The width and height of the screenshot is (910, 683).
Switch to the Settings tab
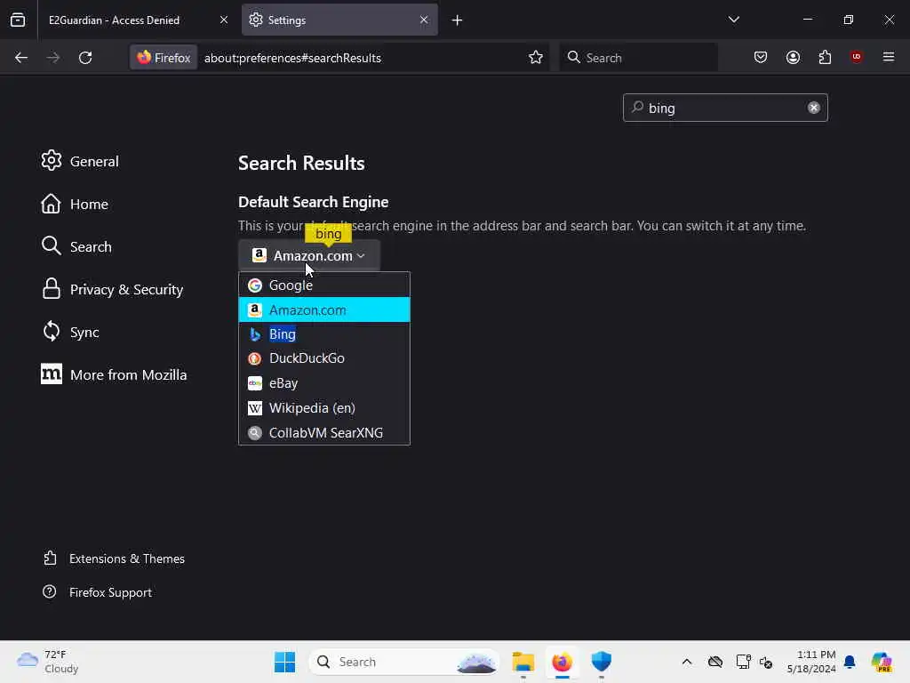coord(339,20)
